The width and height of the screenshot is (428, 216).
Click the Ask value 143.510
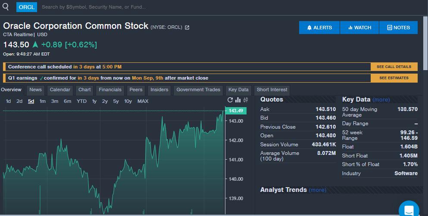(x=326, y=109)
